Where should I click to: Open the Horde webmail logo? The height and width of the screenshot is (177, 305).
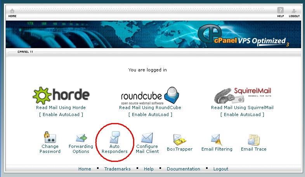61,95
